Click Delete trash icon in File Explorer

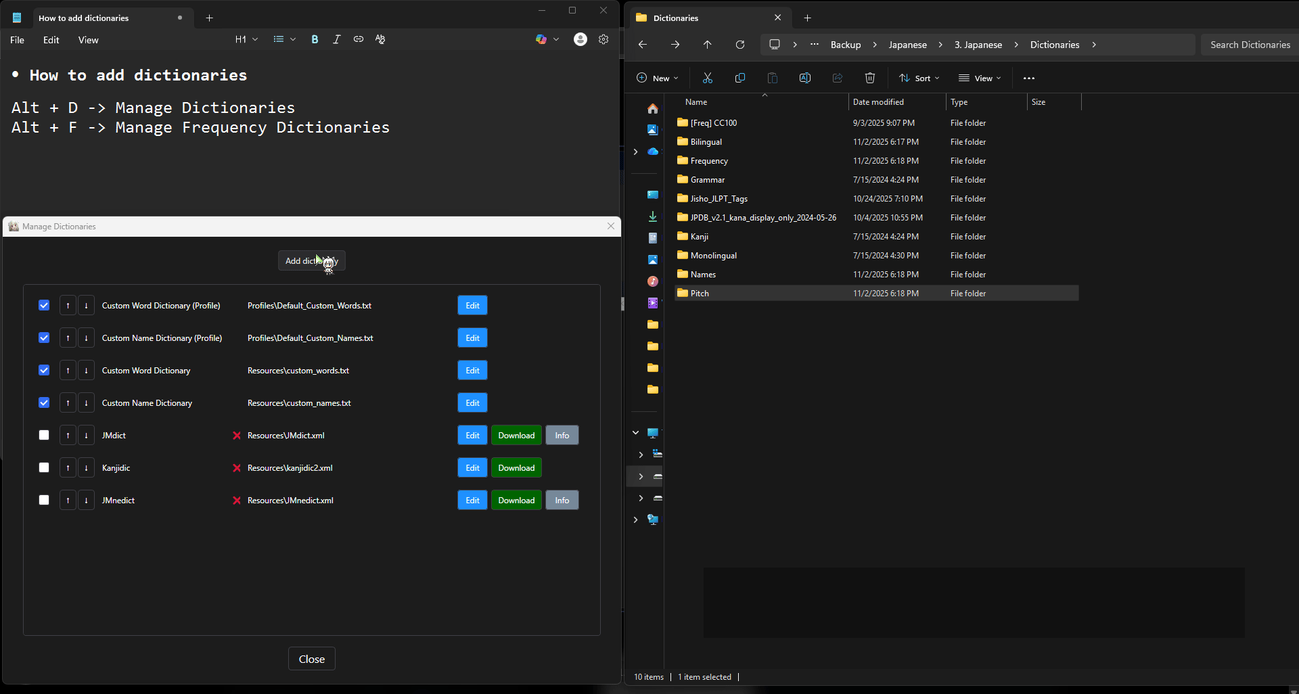click(x=870, y=78)
